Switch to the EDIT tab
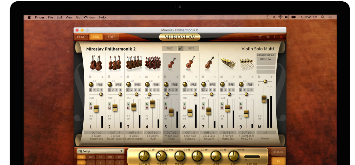The image size is (355, 165). coord(111,37)
